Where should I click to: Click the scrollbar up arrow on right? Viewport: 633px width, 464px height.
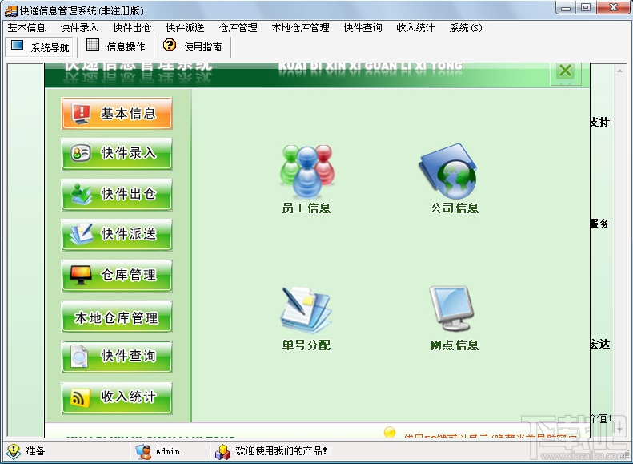pos(619,71)
